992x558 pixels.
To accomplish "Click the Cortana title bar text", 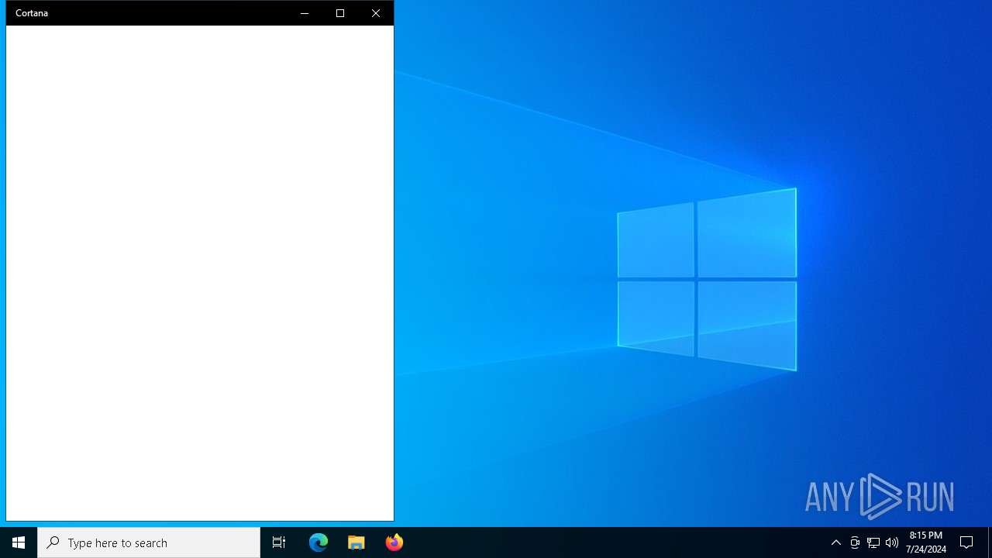I will coord(32,13).
